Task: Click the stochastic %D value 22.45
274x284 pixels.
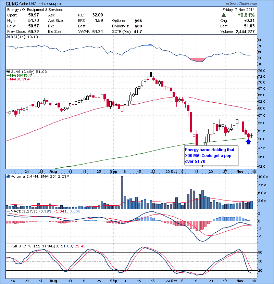Action: [x=80, y=246]
